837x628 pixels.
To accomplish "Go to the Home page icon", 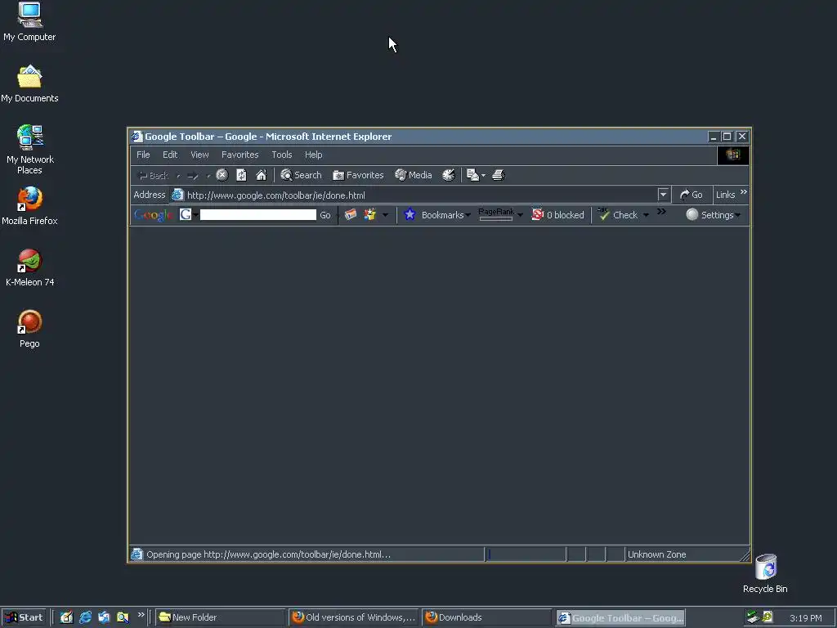I will [261, 175].
